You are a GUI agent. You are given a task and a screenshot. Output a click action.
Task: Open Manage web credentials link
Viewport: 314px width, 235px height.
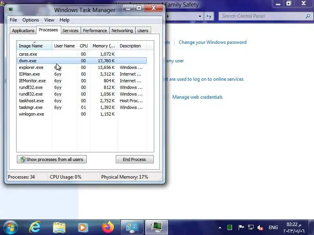click(197, 97)
